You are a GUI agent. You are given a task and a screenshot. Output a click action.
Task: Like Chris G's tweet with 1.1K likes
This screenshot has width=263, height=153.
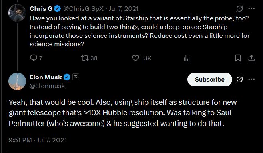[x=135, y=58]
